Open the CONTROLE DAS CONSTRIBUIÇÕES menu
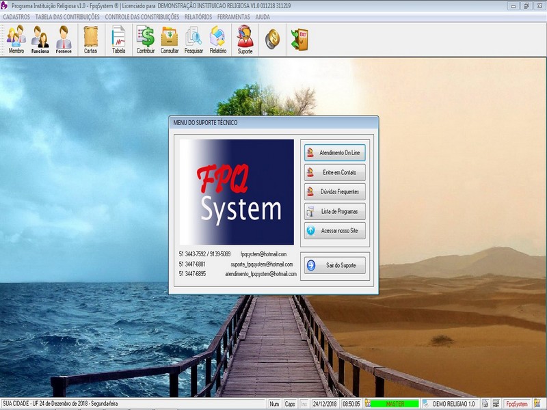Image resolution: width=547 pixels, height=410 pixels. coord(142,16)
